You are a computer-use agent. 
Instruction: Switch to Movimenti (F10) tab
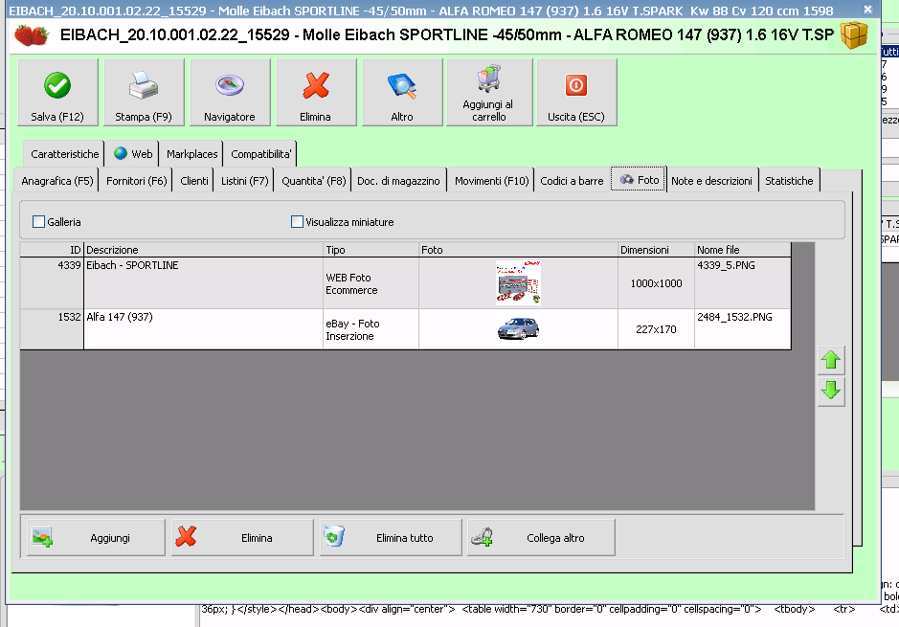point(491,181)
